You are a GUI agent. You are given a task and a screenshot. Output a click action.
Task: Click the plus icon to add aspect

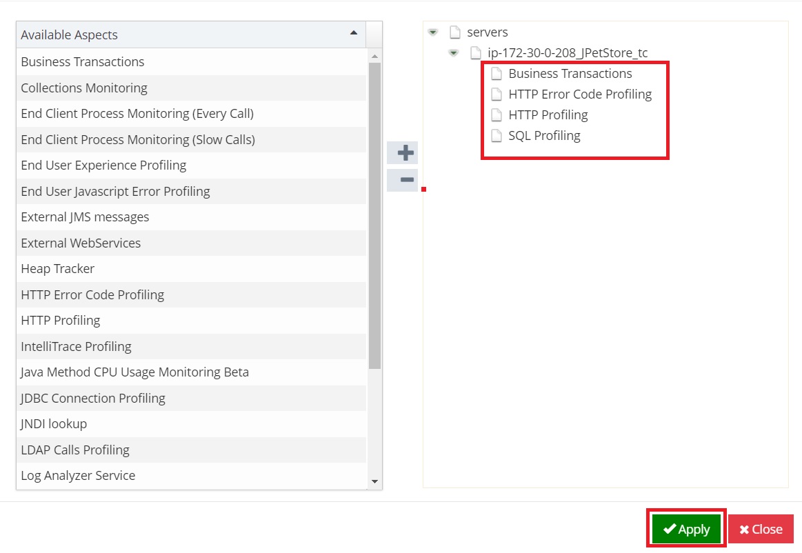[403, 153]
